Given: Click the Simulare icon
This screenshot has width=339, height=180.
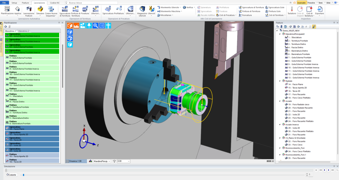Looking at the screenshot, I should coord(40,11).
